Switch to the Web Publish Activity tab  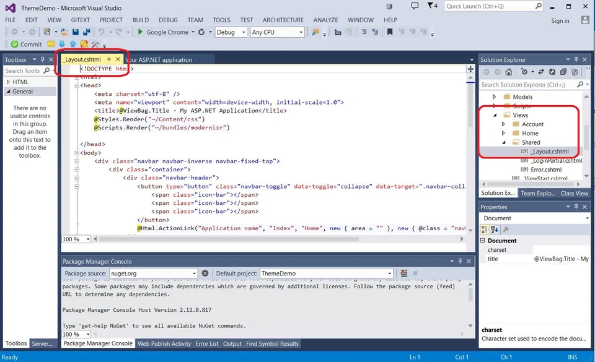[164, 343]
